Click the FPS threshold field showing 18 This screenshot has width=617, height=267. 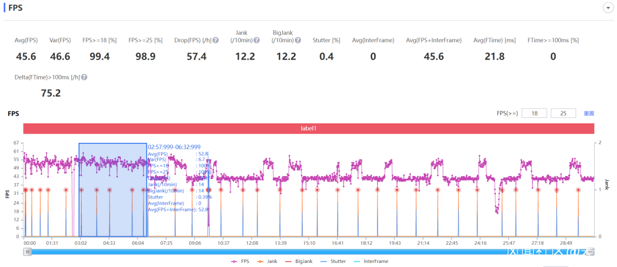(x=534, y=113)
